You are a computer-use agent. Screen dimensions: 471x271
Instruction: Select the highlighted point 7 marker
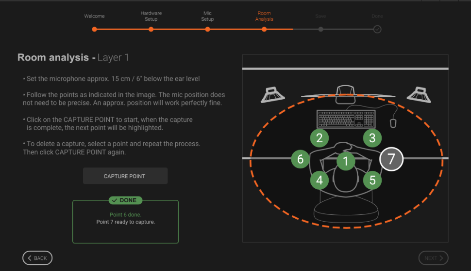point(391,159)
